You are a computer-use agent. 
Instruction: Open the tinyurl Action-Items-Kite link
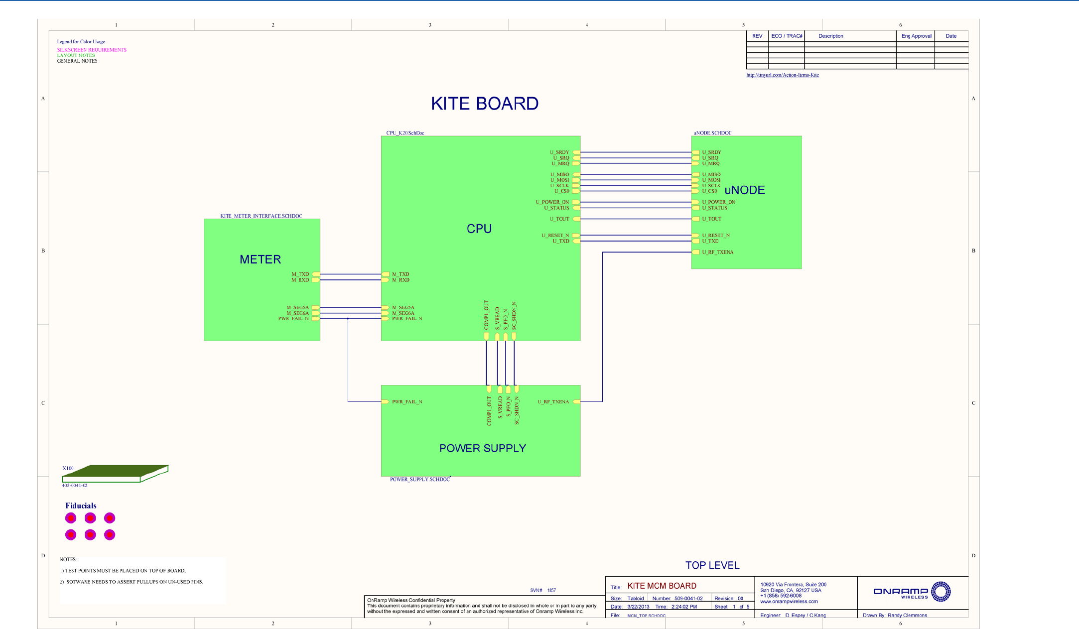[x=782, y=75]
